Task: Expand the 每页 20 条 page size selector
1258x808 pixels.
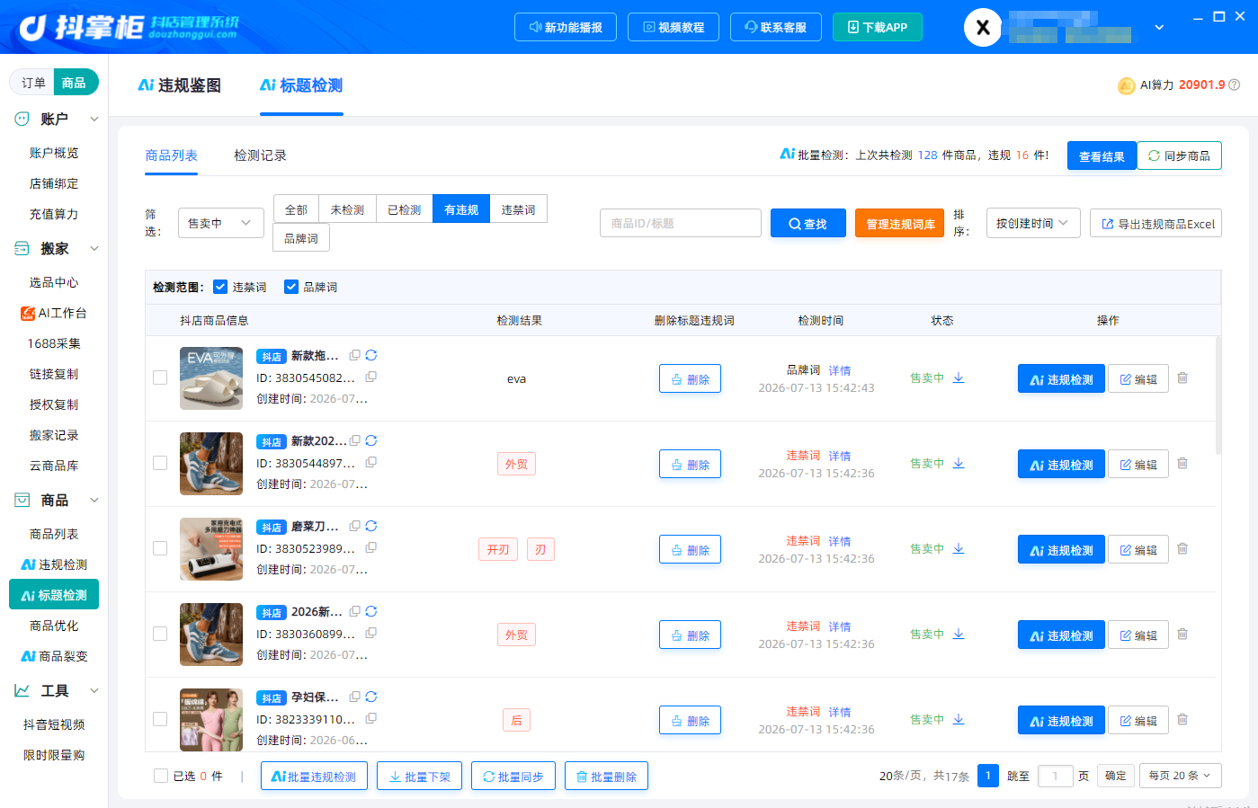Action: point(1180,776)
